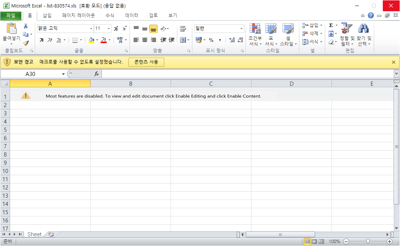The width and height of the screenshot is (400, 246).
Task: Align text to middle
Action: 145,28
